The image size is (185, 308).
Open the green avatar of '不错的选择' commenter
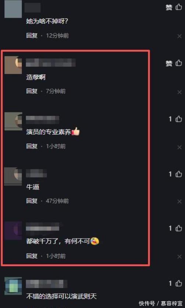click(x=13, y=286)
